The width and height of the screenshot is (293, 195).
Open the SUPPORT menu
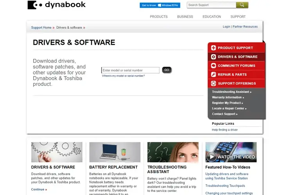coord(238,17)
